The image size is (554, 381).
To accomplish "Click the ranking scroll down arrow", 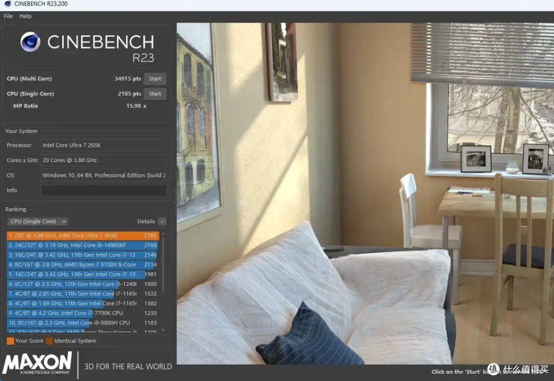I will 163,330.
